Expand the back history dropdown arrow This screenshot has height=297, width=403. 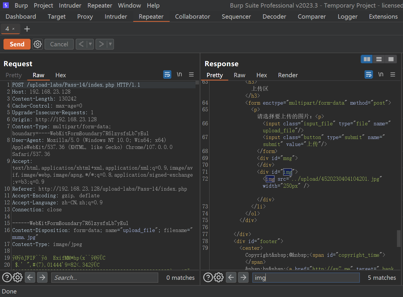(x=90, y=44)
